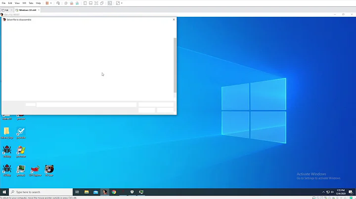Click the console terminal view icon
Screen dimensions: 356x199
click(110, 3)
